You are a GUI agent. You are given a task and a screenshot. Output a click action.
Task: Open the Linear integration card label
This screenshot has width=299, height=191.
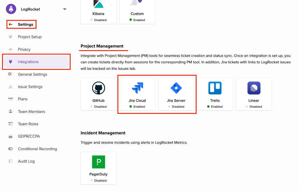tap(254, 101)
